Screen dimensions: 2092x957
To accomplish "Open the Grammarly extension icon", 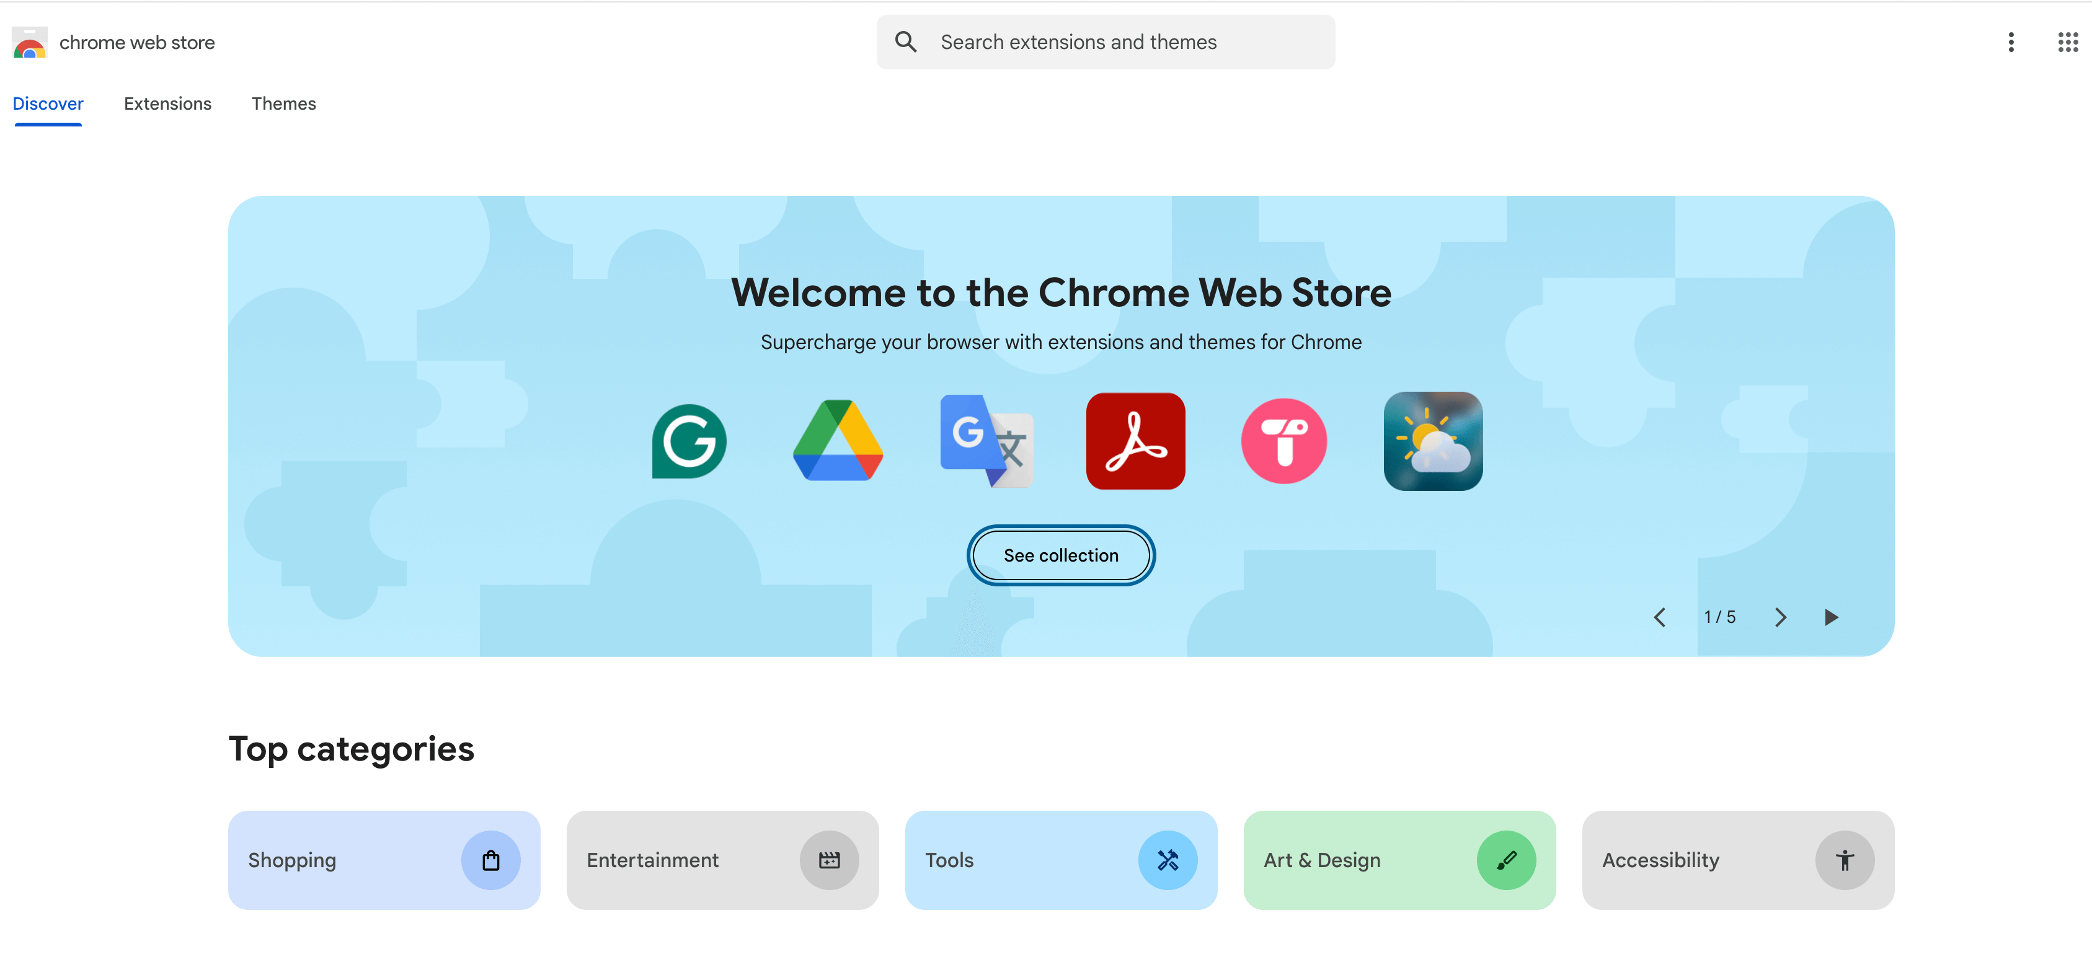I will coord(689,441).
